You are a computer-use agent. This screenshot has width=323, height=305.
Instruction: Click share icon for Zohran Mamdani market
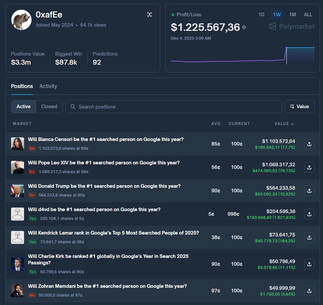[x=309, y=291]
